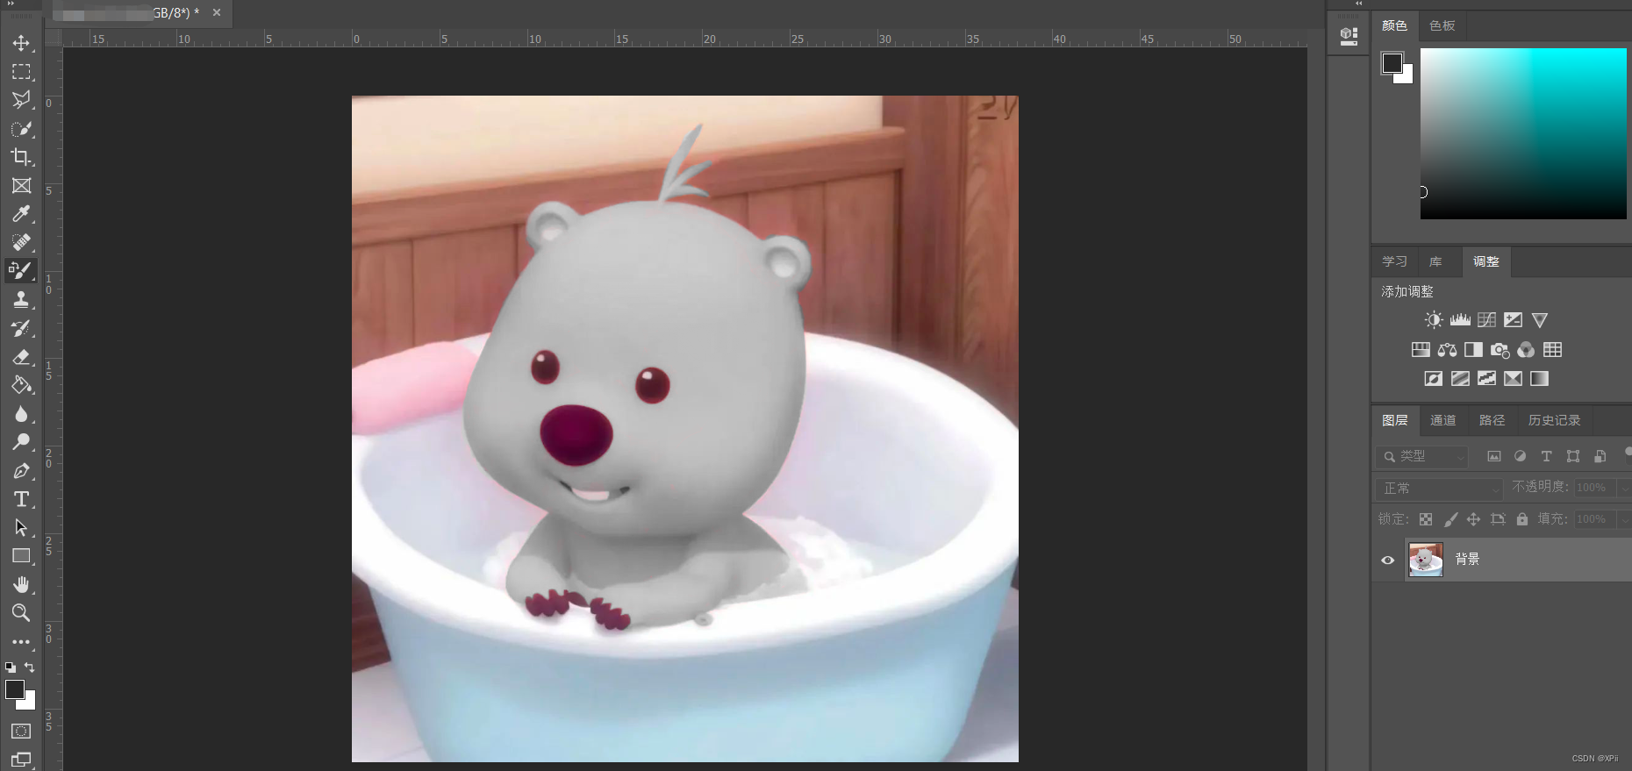Reset default foreground and background colors
The image size is (1632, 771).
pyautogui.click(x=11, y=667)
